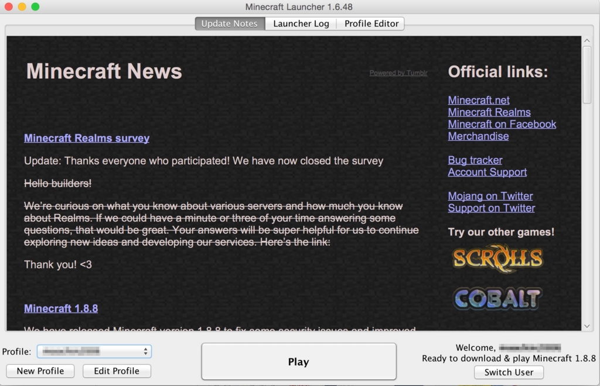This screenshot has height=386, width=600.
Task: Create a New Profile
Action: click(40, 371)
